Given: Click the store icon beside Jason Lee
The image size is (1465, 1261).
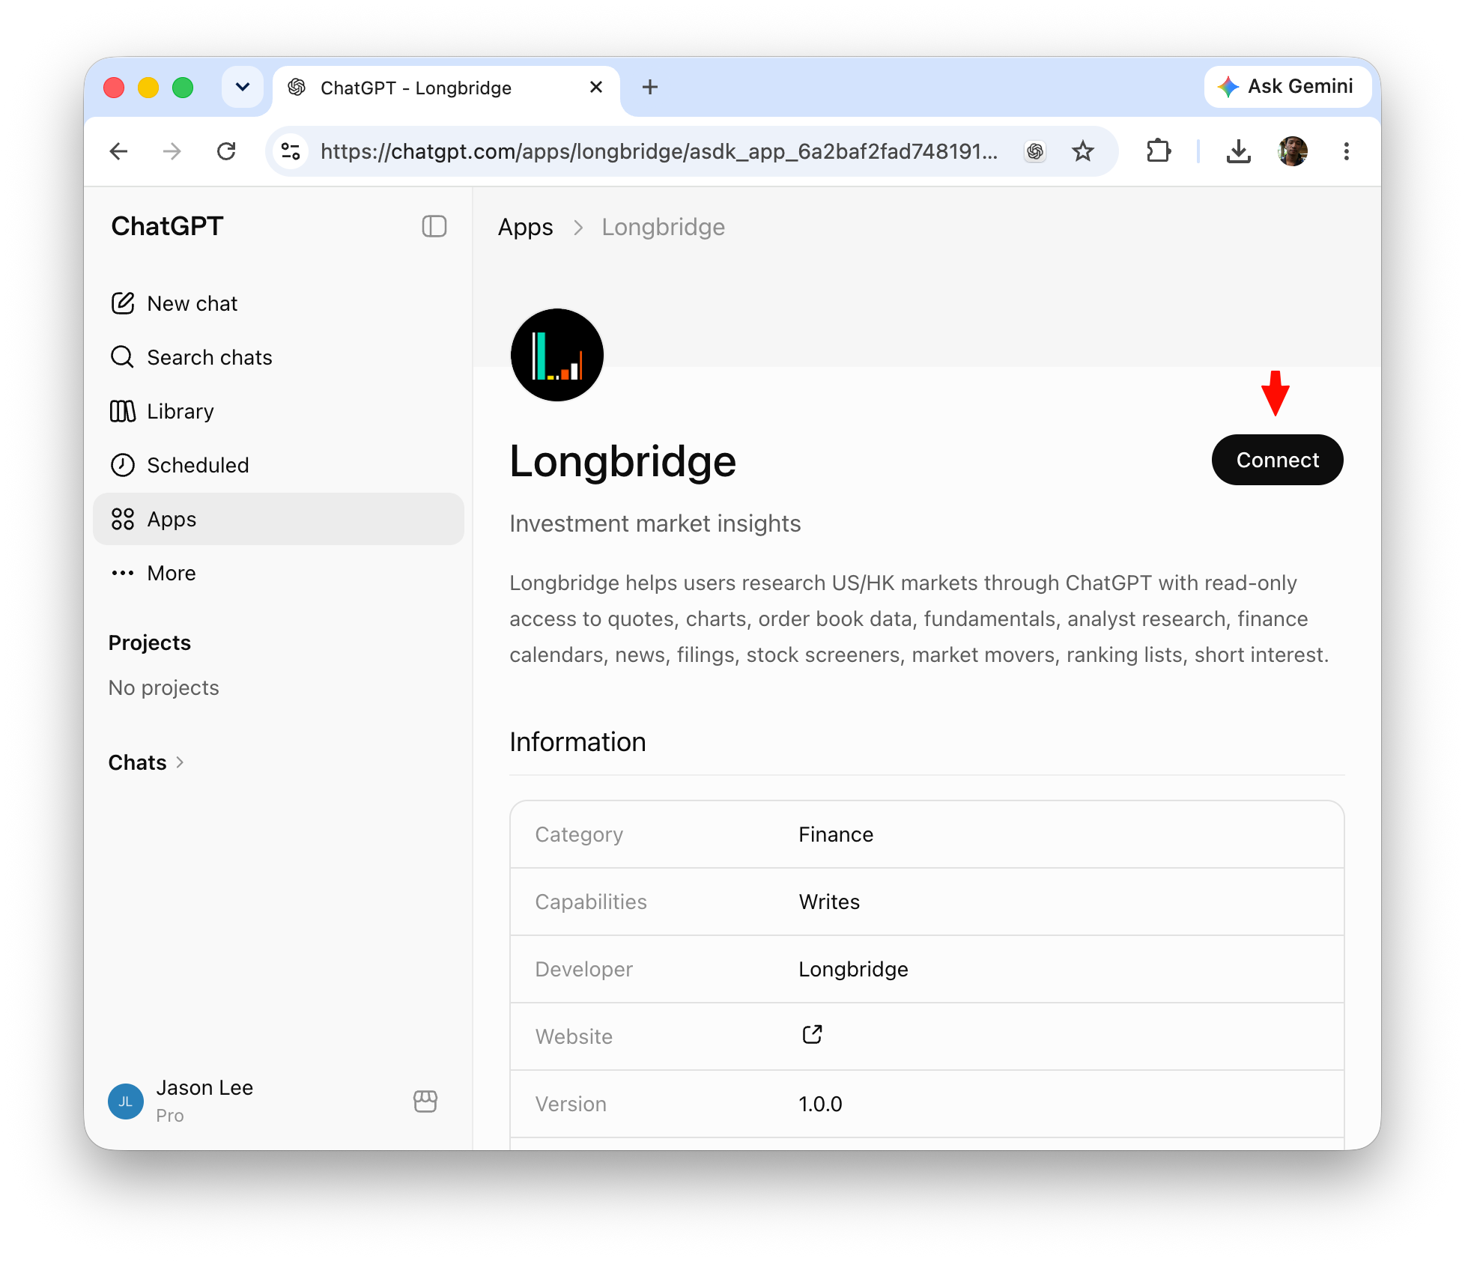Looking at the screenshot, I should [425, 1101].
